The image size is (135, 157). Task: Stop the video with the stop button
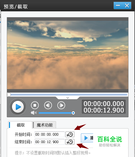pos(35,105)
